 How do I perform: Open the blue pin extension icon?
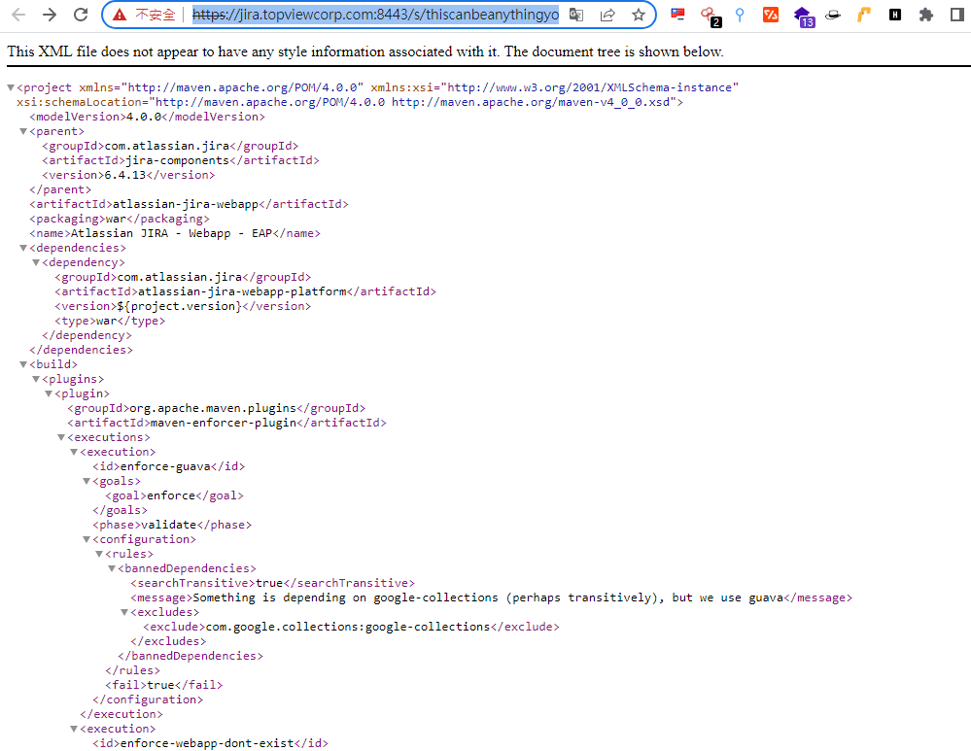pyautogui.click(x=740, y=15)
